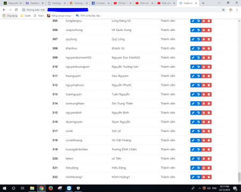The width and height of the screenshot is (241, 192).
Task: Reload the current page
Action: point(16,10)
